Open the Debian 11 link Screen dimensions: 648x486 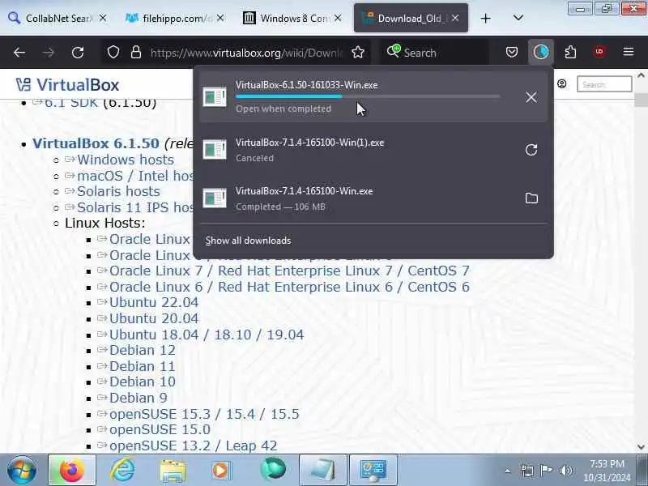pos(143,367)
